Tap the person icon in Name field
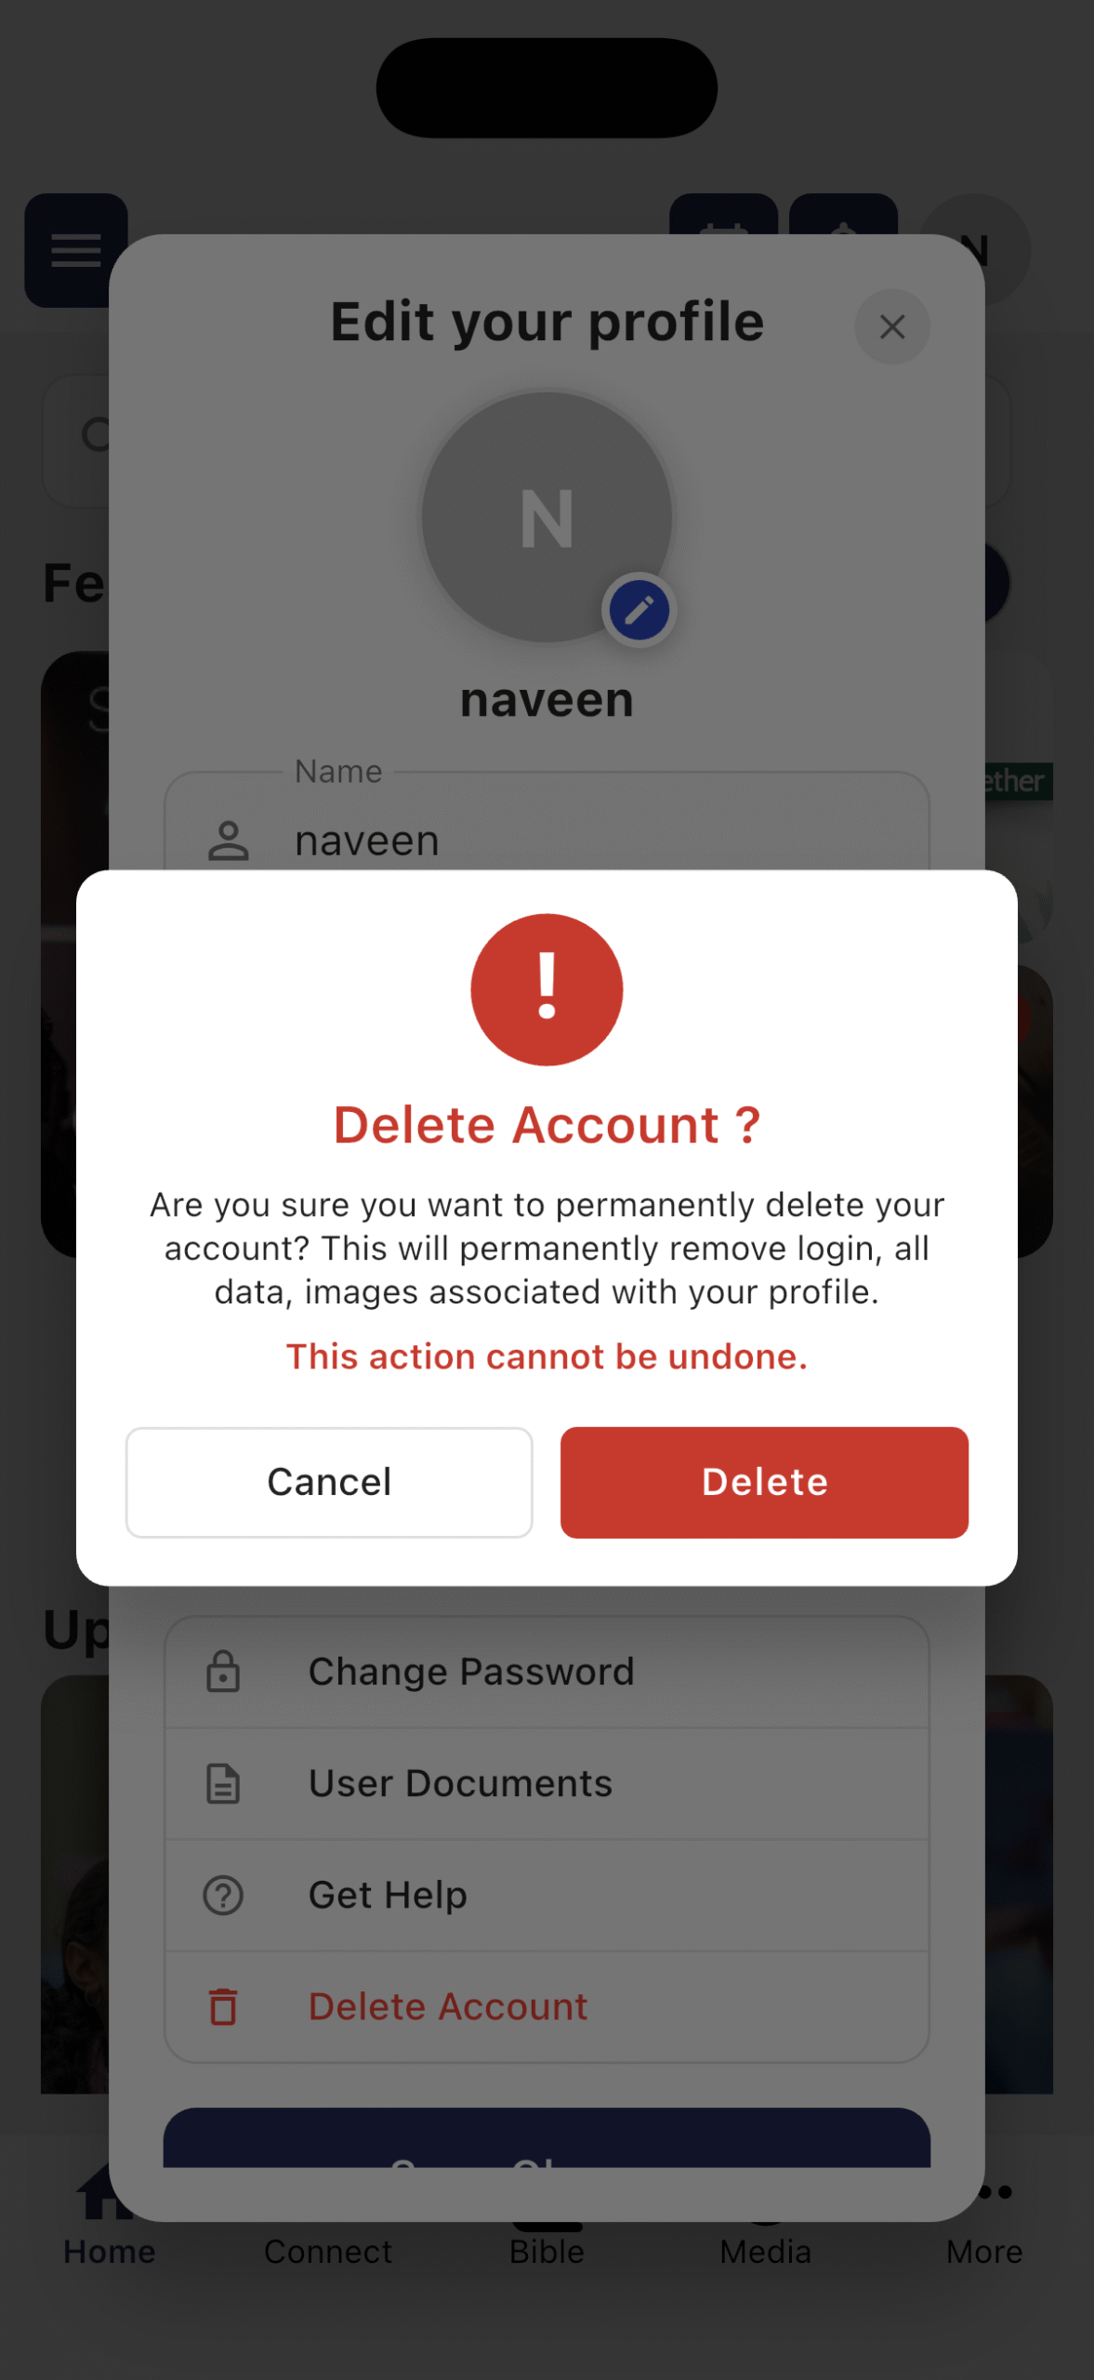 [x=228, y=840]
